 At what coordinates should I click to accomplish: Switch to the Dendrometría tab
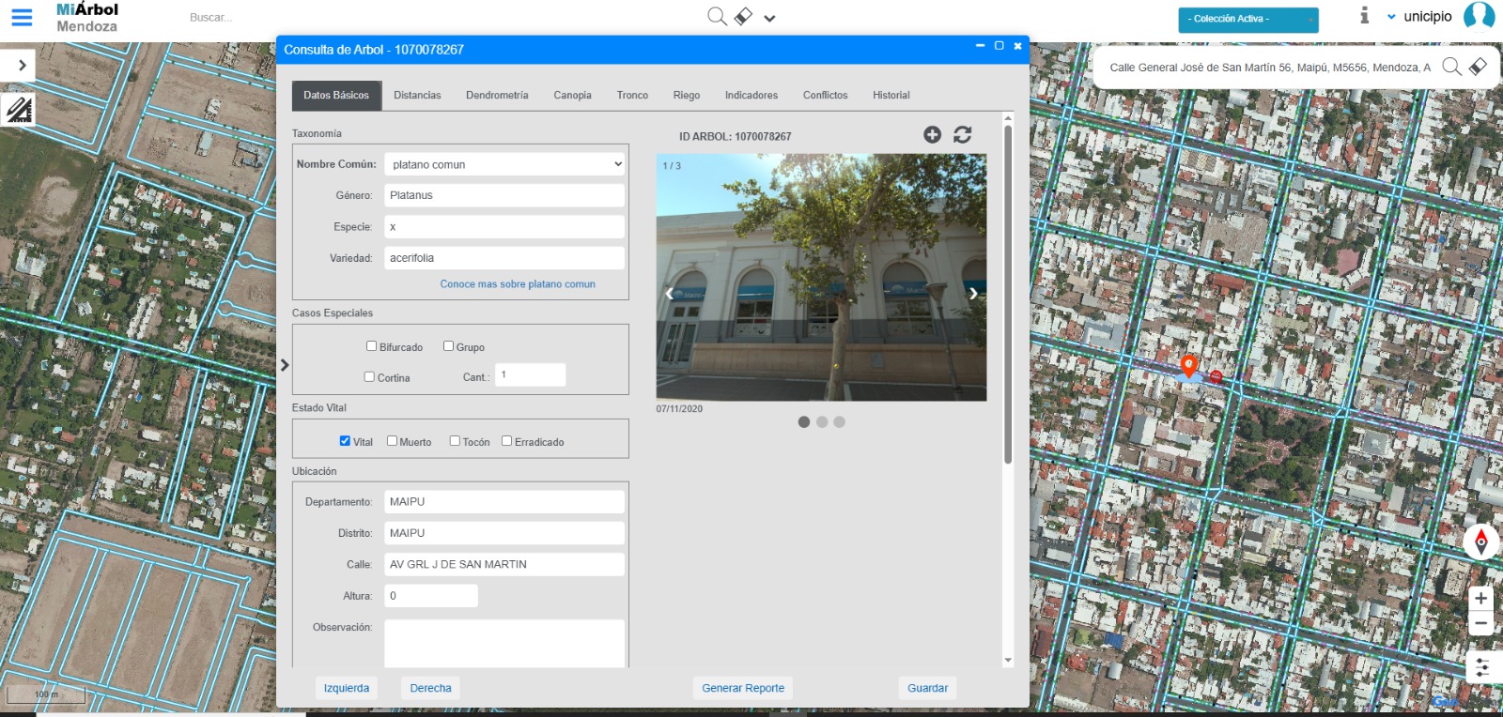click(497, 95)
